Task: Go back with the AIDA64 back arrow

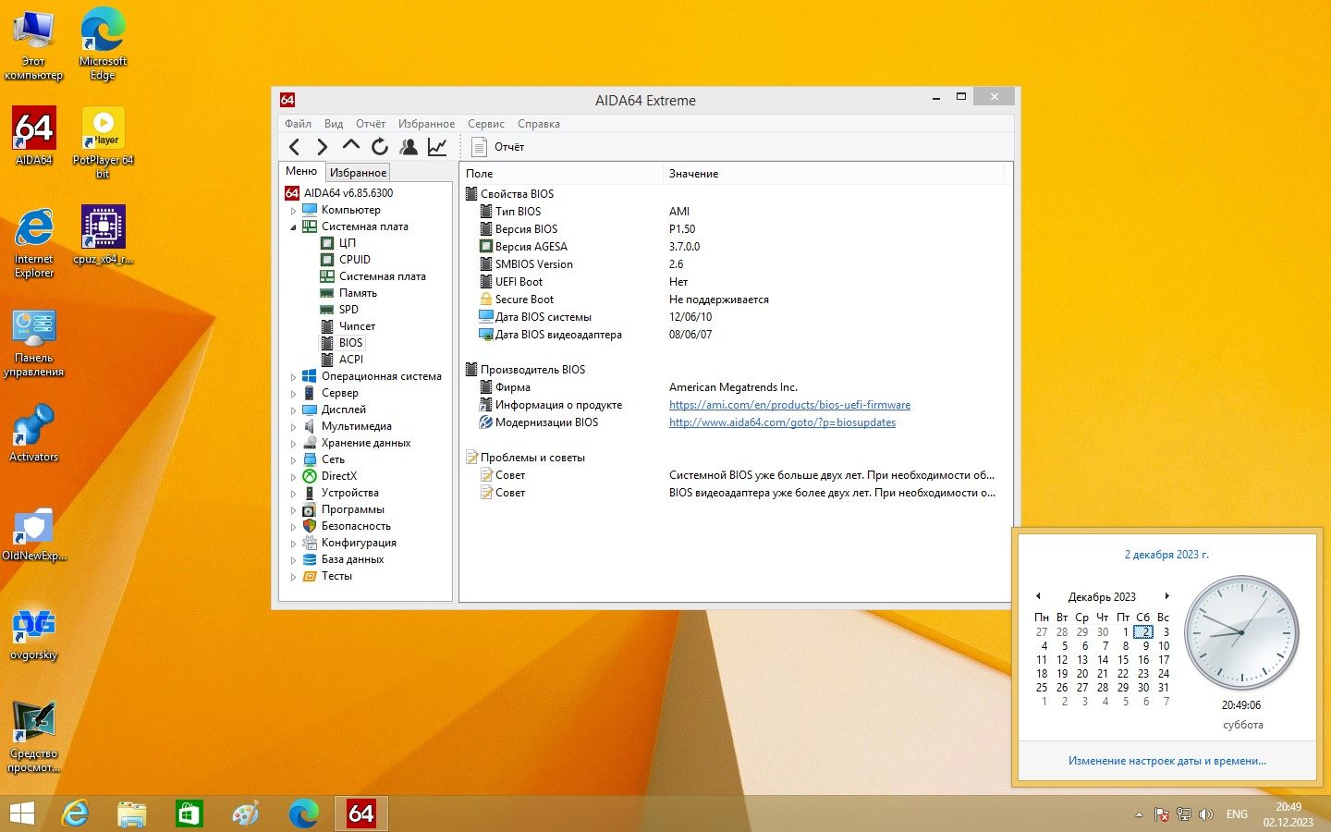Action: [294, 146]
